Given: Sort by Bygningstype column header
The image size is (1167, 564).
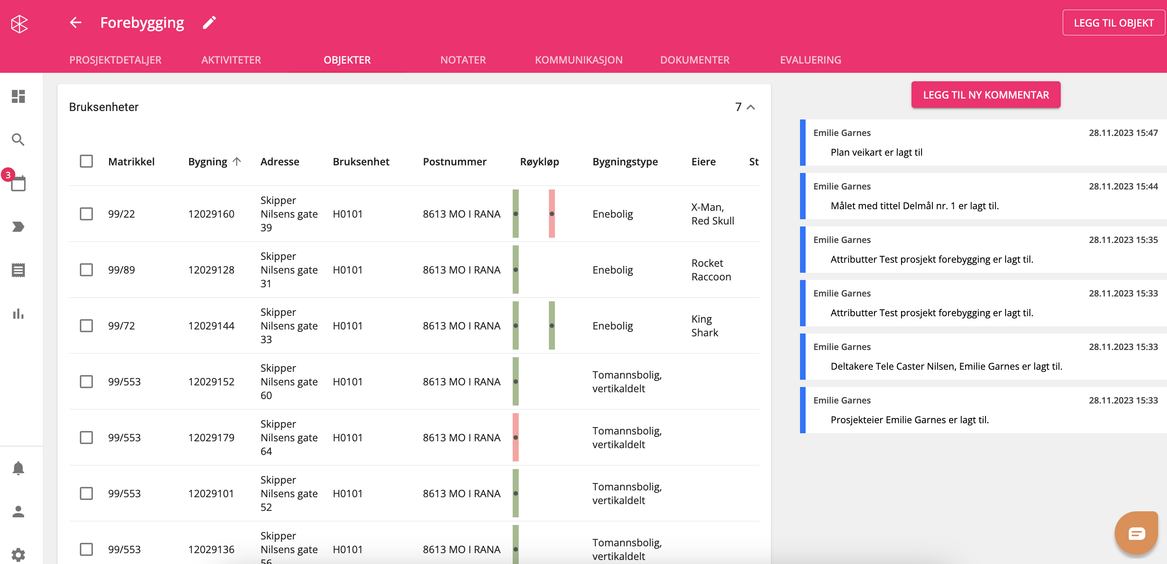Looking at the screenshot, I should click(x=625, y=162).
